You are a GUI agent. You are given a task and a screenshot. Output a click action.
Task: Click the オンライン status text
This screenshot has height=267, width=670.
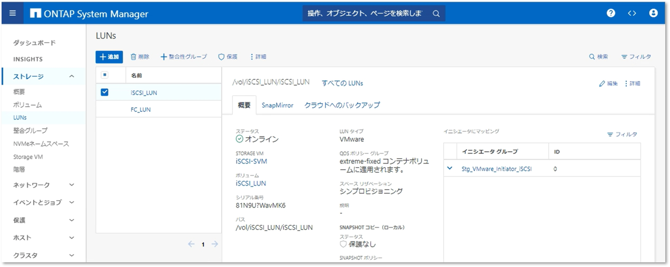(x=262, y=139)
